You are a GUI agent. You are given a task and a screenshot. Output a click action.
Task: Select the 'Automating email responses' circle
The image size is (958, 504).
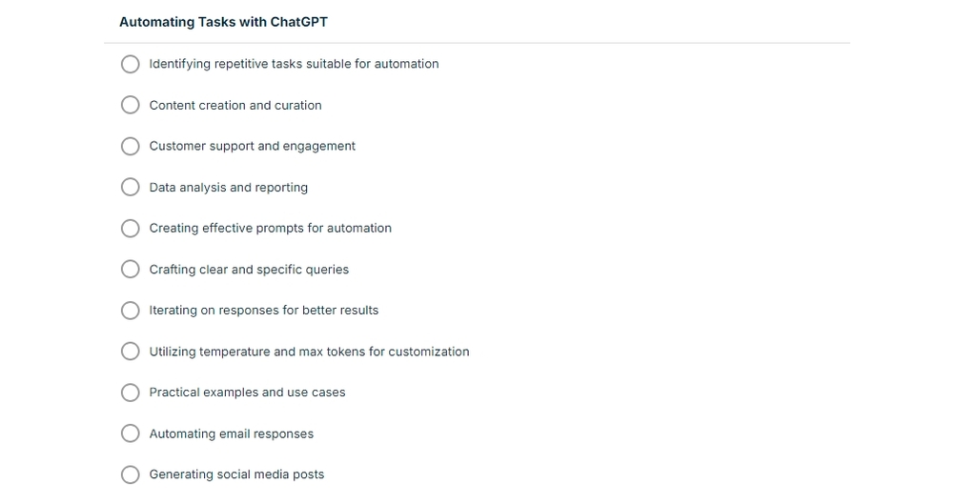click(131, 433)
